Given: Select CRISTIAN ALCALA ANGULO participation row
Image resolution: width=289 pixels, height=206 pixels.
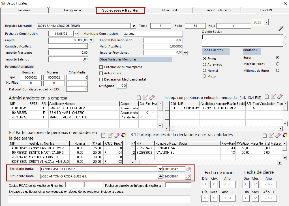Looking at the screenshot, I should click(x=66, y=161).
